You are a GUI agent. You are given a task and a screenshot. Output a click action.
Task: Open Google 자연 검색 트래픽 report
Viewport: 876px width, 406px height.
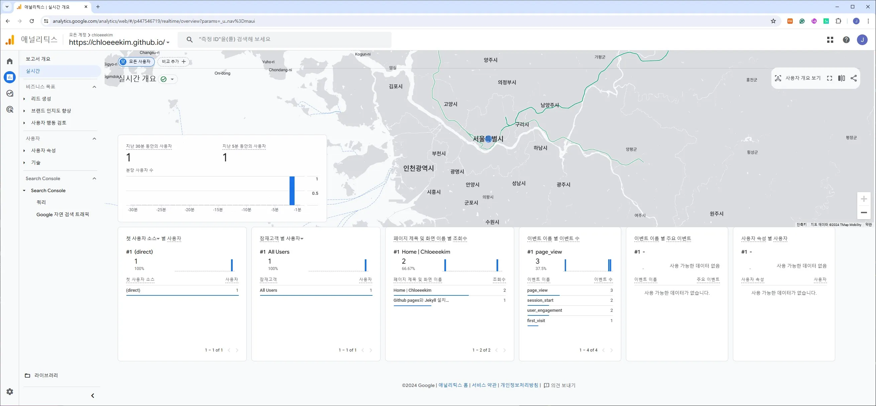tap(63, 215)
